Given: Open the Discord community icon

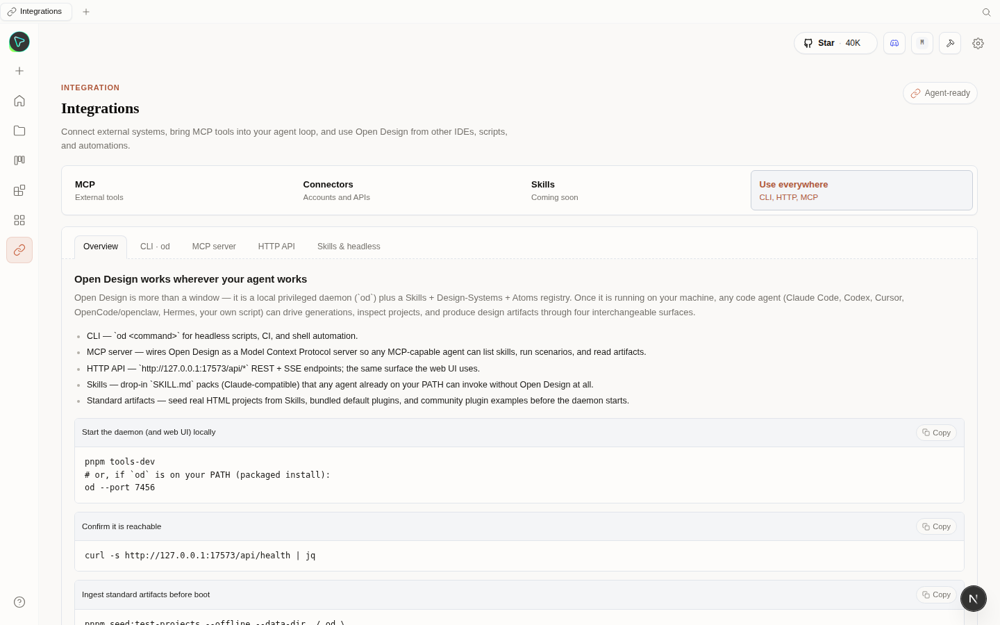Looking at the screenshot, I should pos(894,43).
